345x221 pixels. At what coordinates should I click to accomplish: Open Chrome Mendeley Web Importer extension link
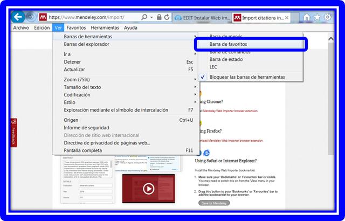[230, 111]
